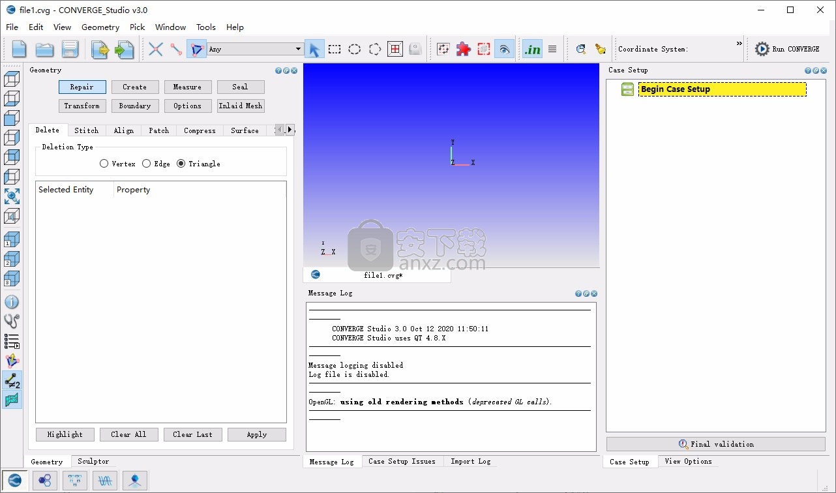Select the edge pick mode icon
836x493 pixels.
176,49
